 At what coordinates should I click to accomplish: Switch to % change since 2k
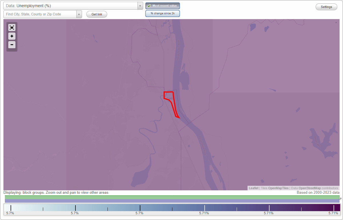[163, 13]
